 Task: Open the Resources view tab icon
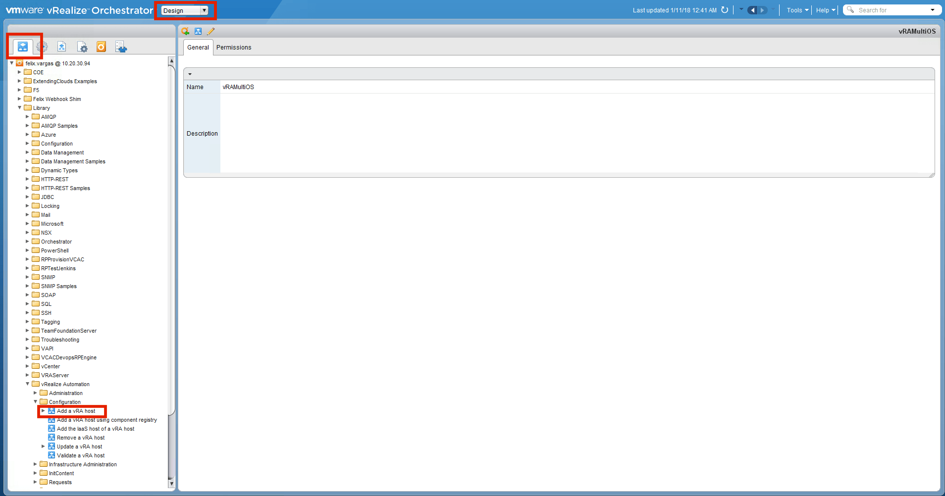click(x=61, y=47)
